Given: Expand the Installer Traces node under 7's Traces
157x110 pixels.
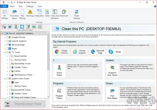Looking at the screenshot, I should tap(7, 67).
